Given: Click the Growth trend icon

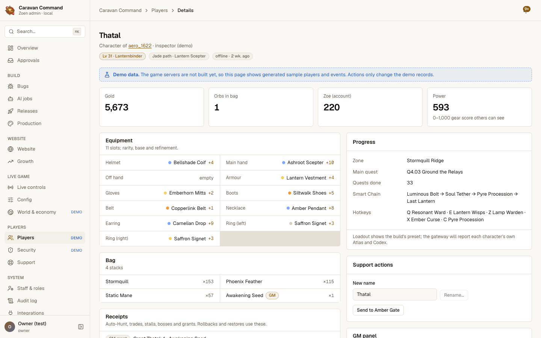Looking at the screenshot, I should coord(11,161).
